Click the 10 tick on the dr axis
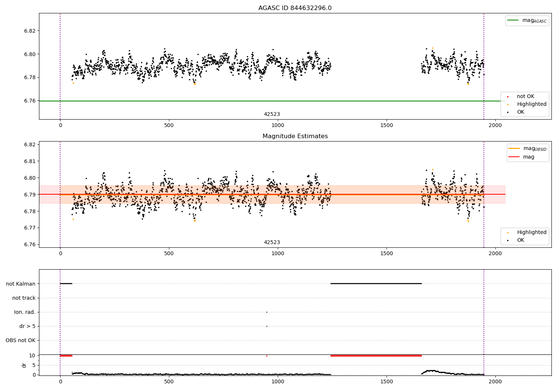This screenshot has width=557, height=390. point(32,355)
